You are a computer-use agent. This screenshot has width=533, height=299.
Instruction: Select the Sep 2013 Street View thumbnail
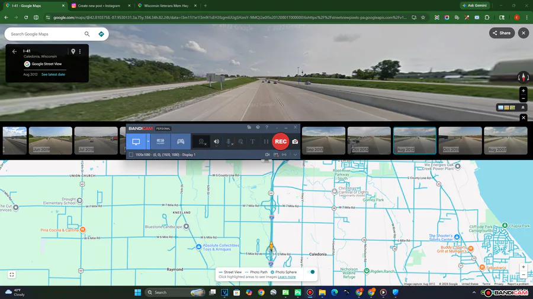point(323,141)
